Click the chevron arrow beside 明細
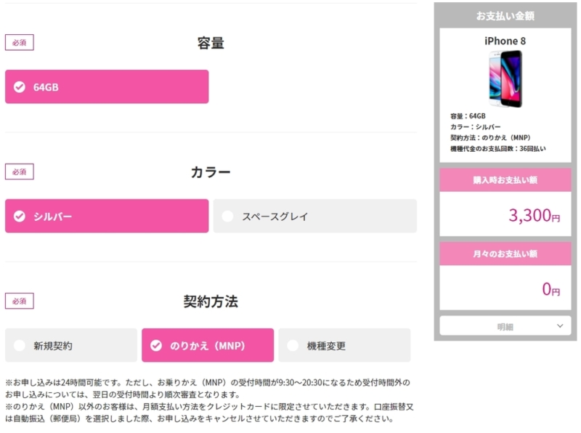 tap(560, 326)
